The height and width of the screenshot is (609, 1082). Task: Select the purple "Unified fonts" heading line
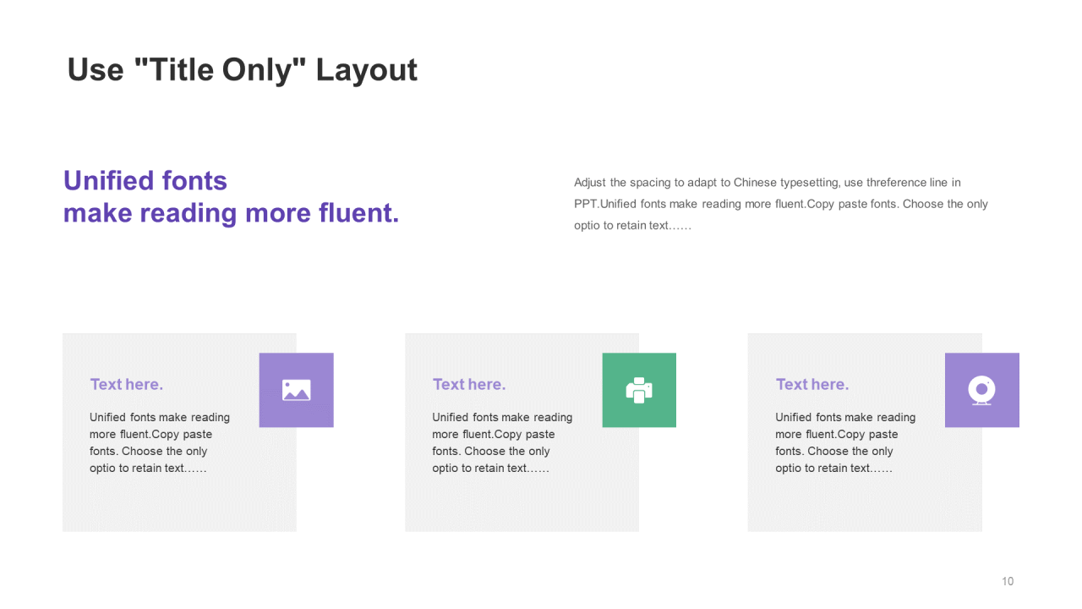pyautogui.click(x=145, y=181)
